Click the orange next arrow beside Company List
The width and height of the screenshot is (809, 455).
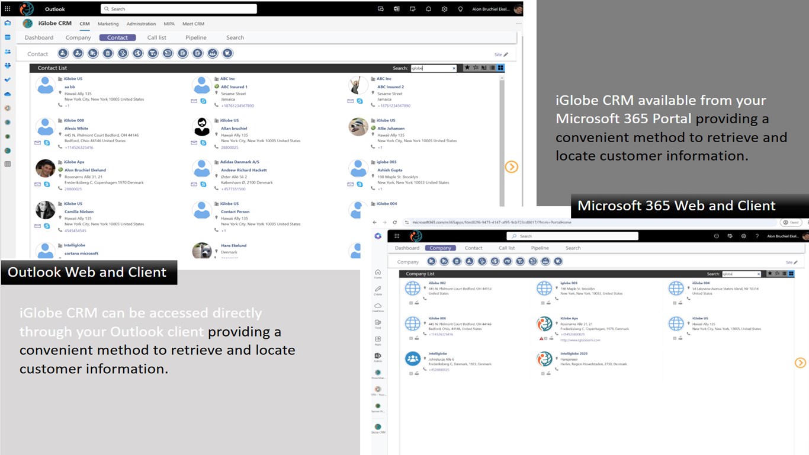(x=801, y=363)
